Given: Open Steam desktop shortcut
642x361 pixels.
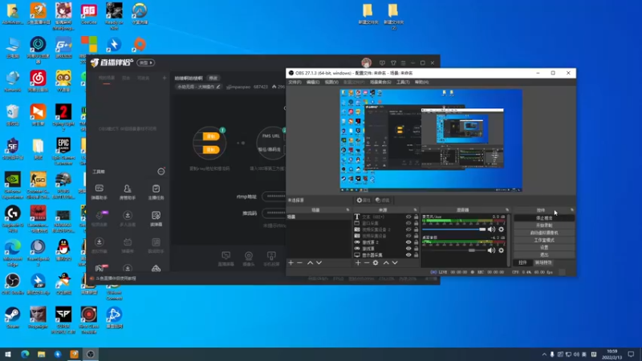Looking at the screenshot, I should point(13,318).
